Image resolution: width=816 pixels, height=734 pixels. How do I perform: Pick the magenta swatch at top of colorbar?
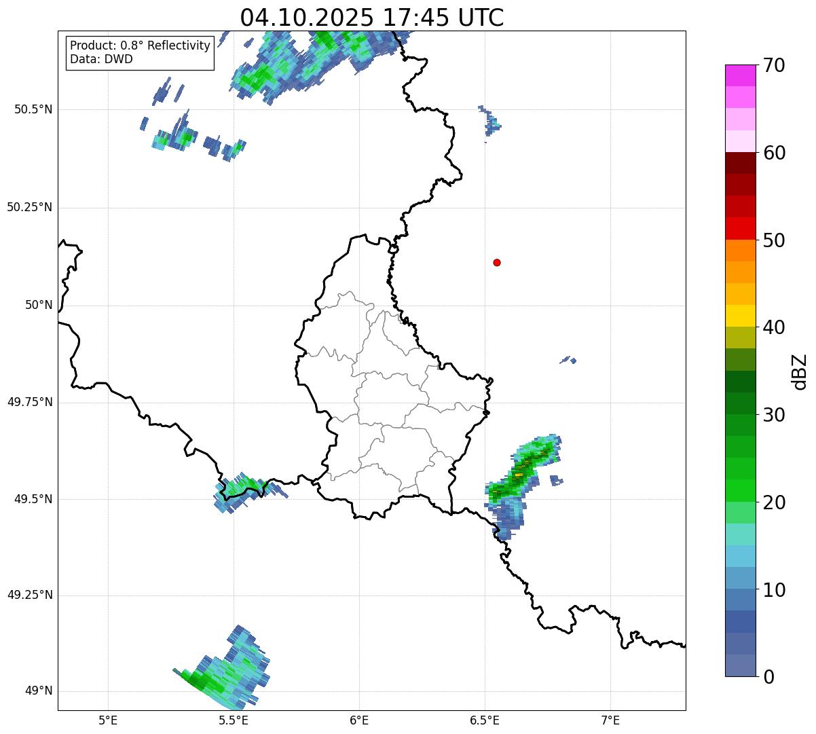click(740, 75)
